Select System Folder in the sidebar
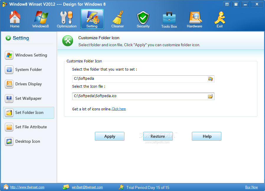The height and width of the screenshot is (191, 265). point(29,69)
